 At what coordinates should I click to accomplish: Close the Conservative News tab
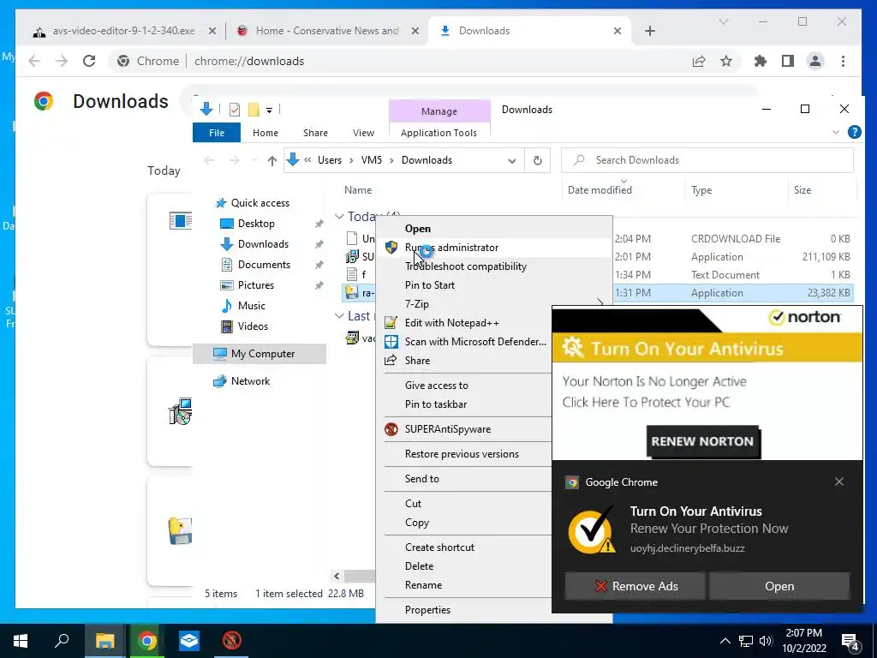415,31
